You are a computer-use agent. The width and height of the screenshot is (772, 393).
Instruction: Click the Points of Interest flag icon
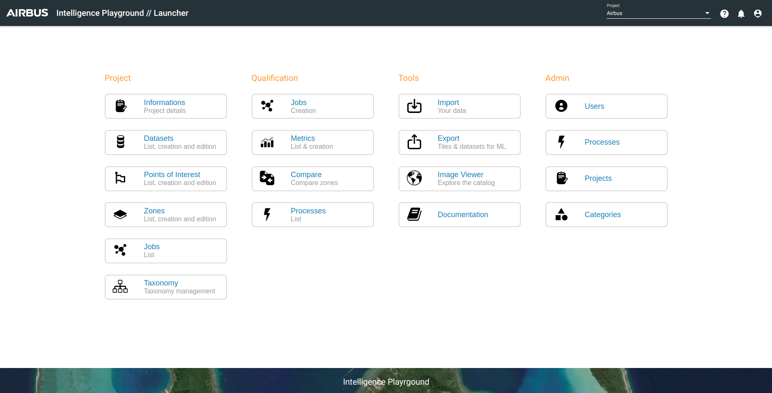click(120, 178)
